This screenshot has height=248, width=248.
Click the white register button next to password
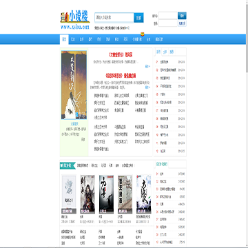tap(182, 23)
